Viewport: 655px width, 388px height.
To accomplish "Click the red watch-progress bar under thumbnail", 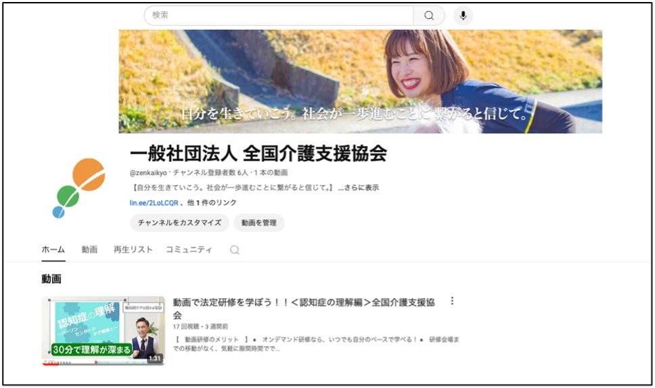I will pyautogui.click(x=51, y=364).
